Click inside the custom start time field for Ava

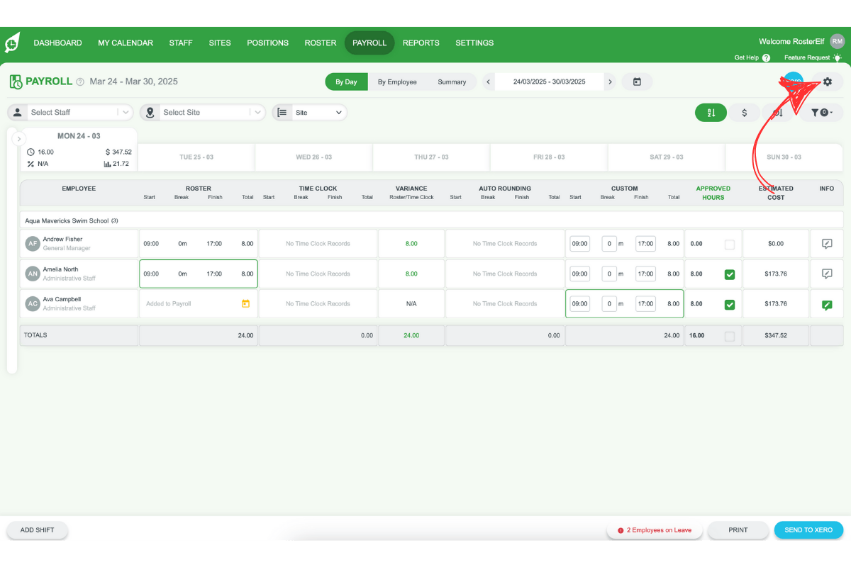pyautogui.click(x=579, y=303)
